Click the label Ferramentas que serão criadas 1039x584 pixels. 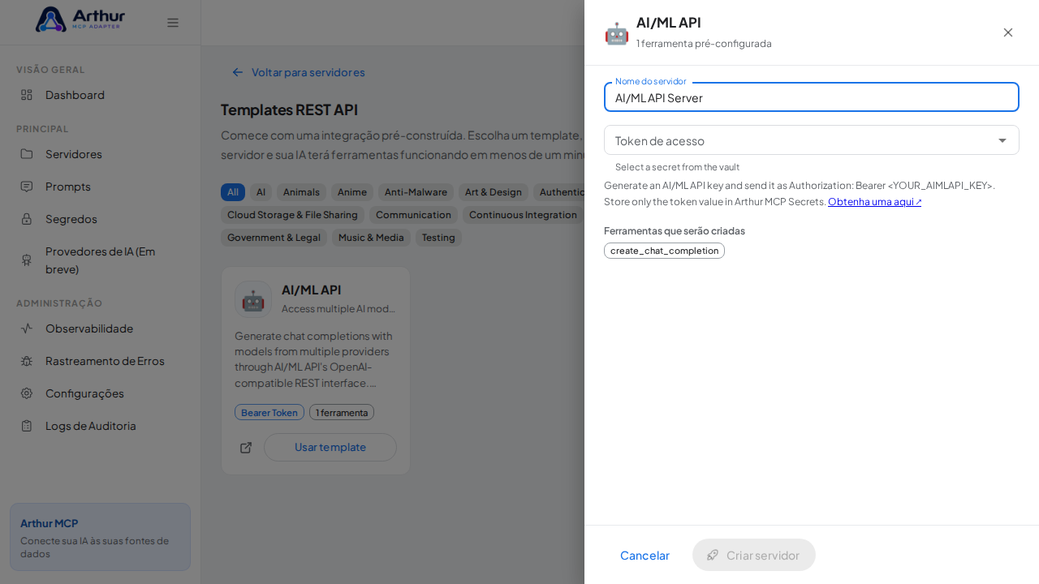pyautogui.click(x=675, y=231)
